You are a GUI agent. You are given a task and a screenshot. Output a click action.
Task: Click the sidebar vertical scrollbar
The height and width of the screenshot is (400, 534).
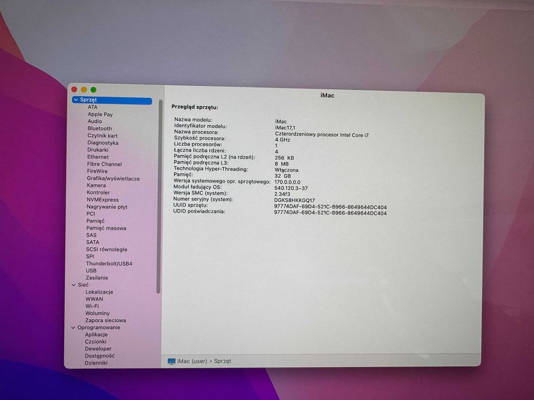pos(159,196)
